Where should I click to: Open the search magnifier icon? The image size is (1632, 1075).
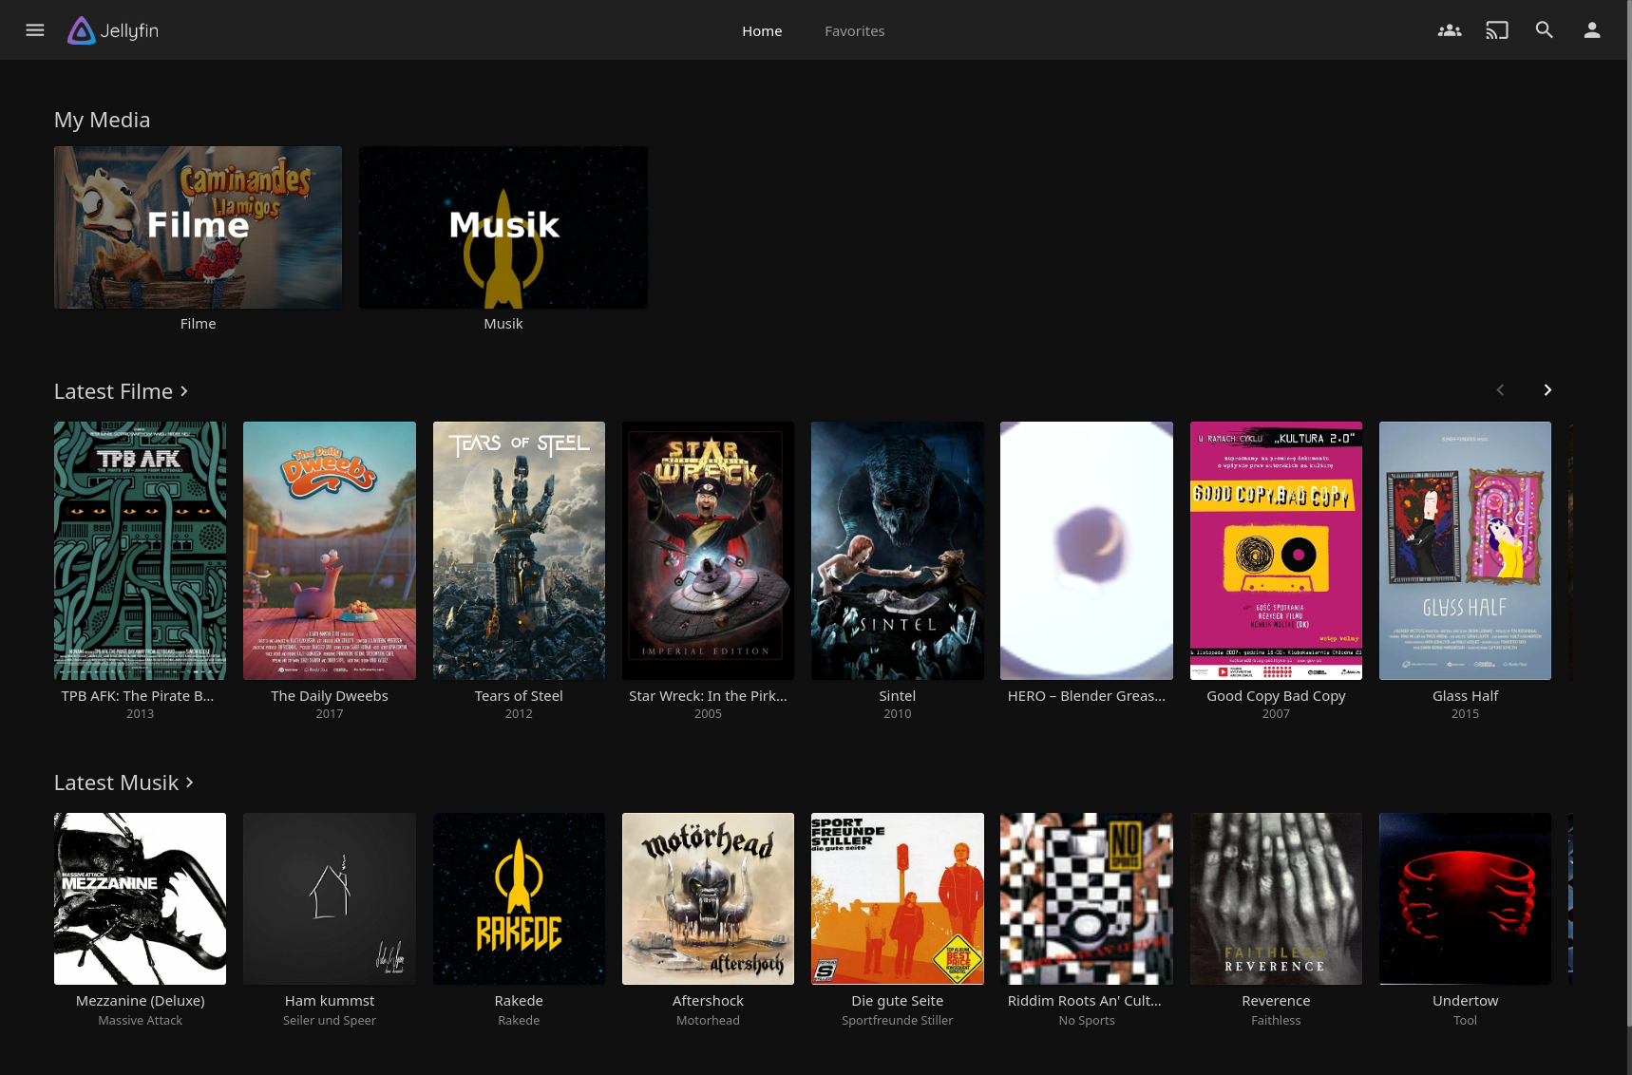tap(1544, 30)
